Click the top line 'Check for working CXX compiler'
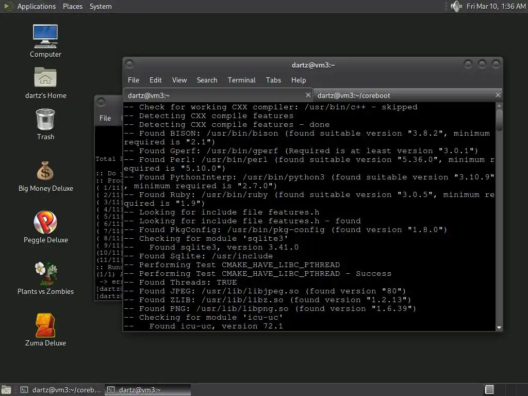 tap(270, 107)
